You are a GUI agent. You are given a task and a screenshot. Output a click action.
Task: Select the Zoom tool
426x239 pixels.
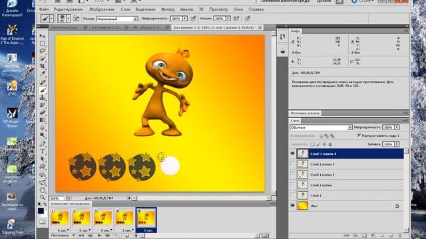click(43, 197)
